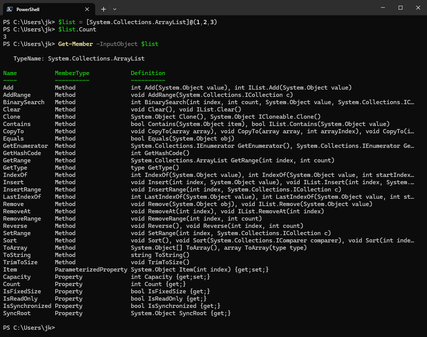Image resolution: width=427 pixels, height=337 pixels.
Task: Click the TrimToSize method name
Action: pyautogui.click(x=20, y=262)
